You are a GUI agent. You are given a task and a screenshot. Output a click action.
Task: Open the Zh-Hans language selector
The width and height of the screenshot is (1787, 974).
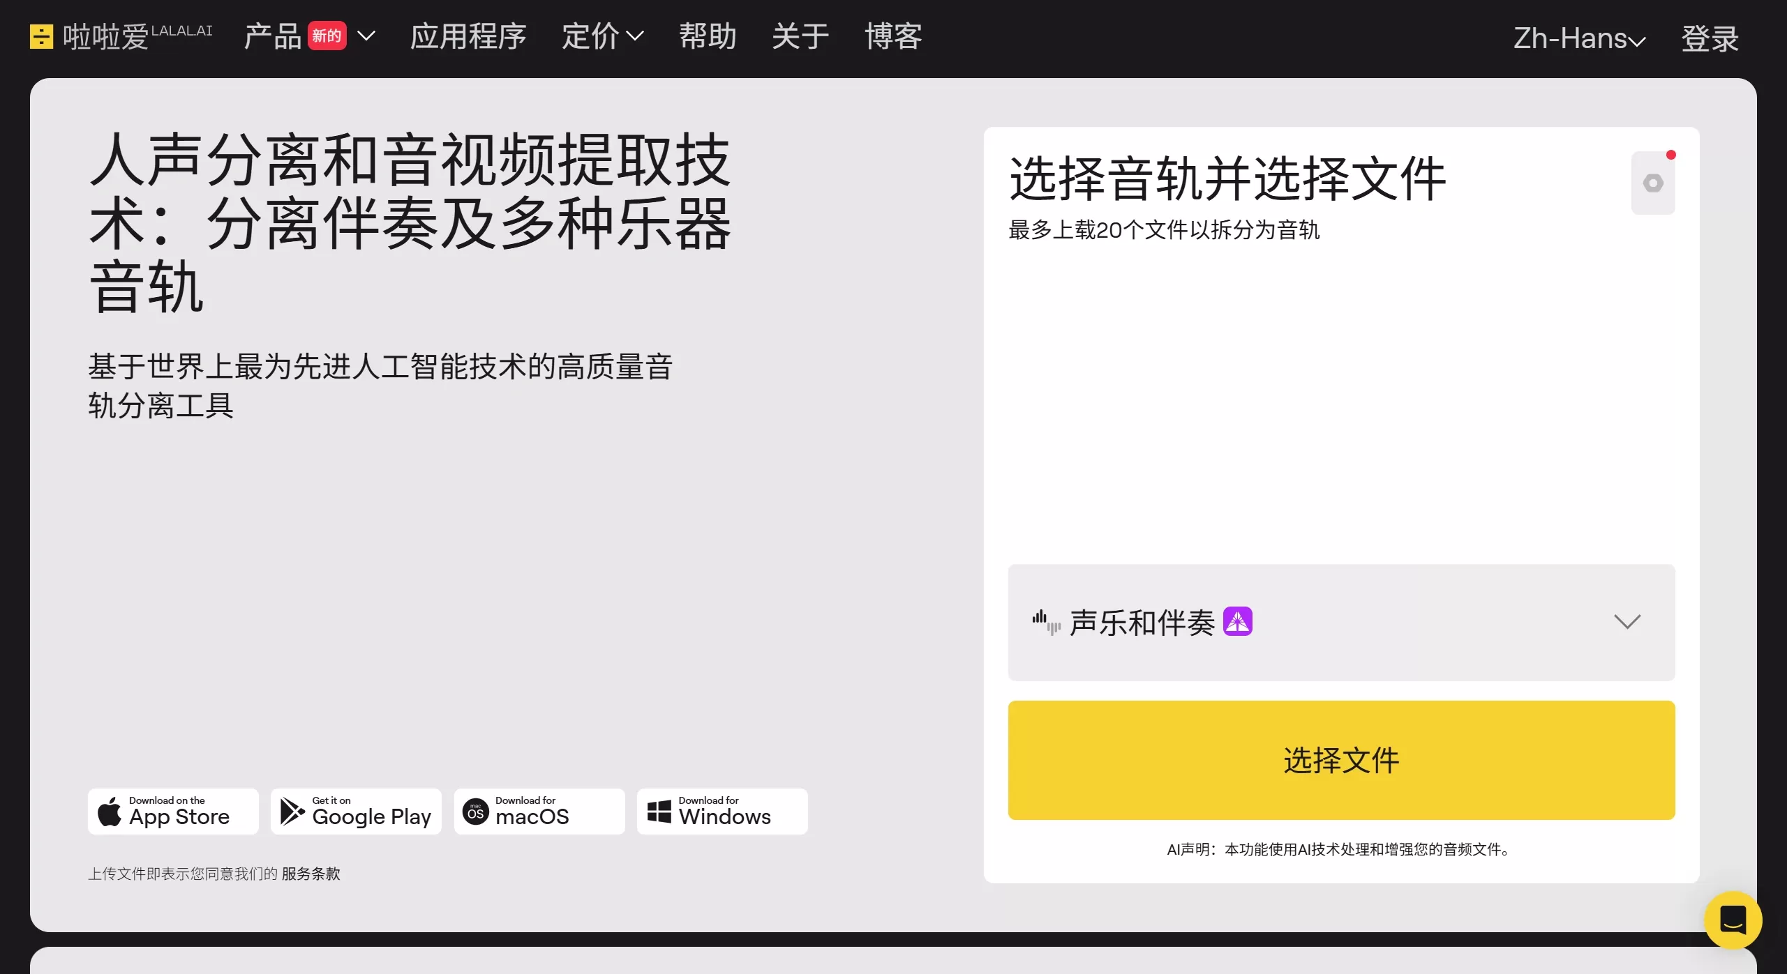click(x=1580, y=38)
